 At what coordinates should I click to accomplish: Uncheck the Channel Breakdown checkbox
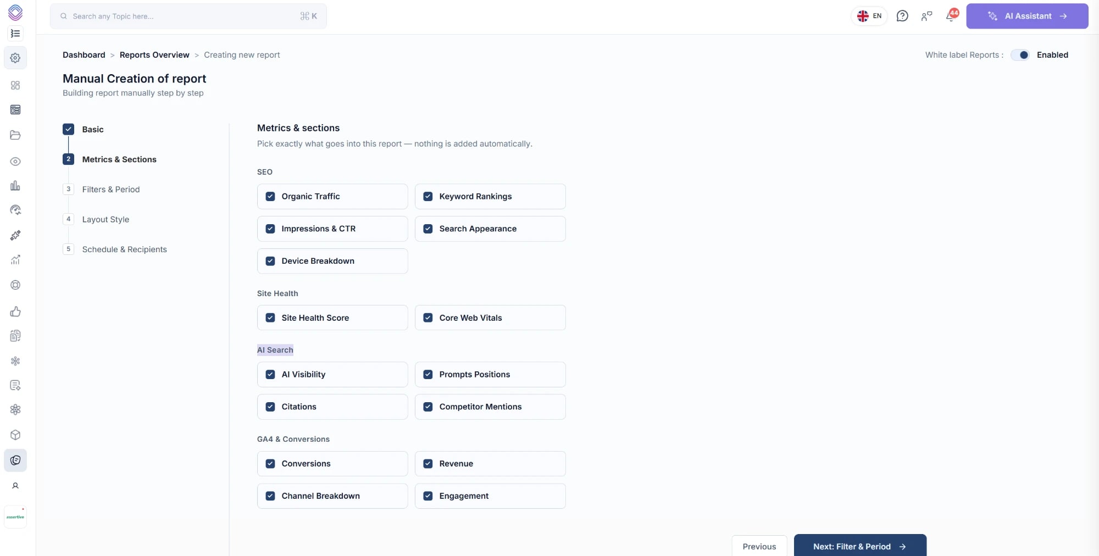(270, 496)
